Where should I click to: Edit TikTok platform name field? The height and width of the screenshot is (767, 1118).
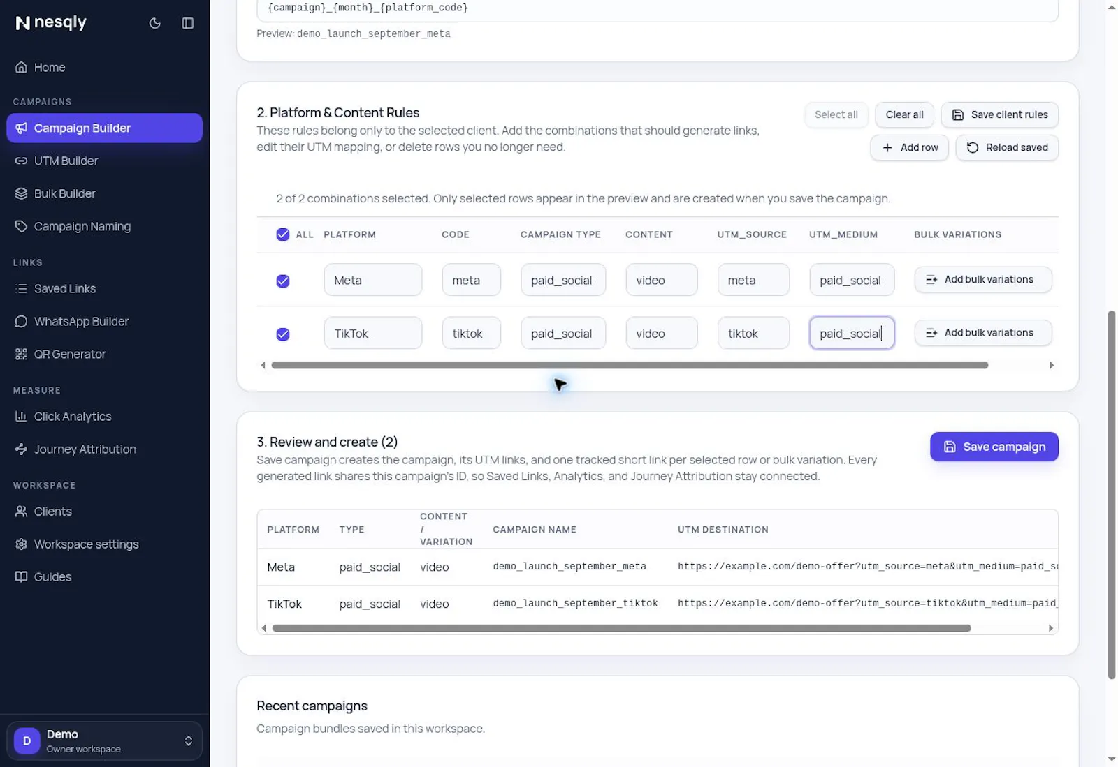pyautogui.click(x=372, y=333)
